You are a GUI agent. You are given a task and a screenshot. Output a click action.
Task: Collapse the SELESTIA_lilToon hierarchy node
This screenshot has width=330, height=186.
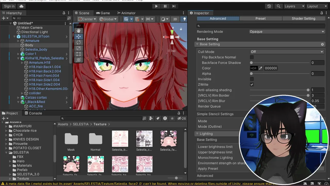15,36
